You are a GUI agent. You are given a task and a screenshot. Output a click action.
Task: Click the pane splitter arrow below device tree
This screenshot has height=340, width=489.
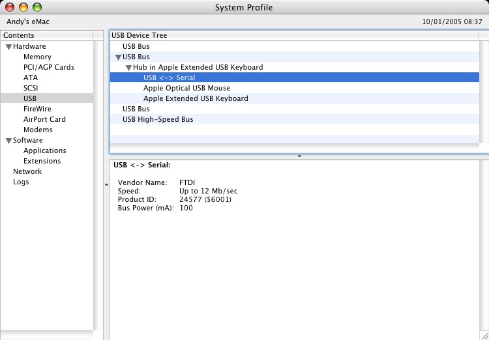[299, 156]
